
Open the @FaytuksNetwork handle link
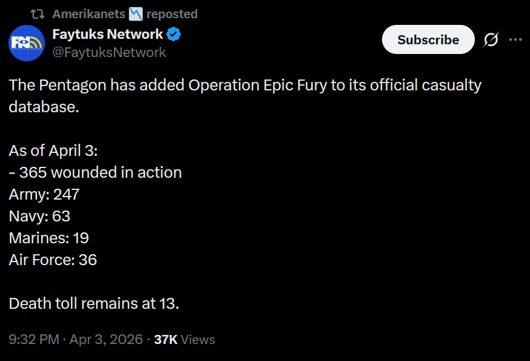[109, 53]
